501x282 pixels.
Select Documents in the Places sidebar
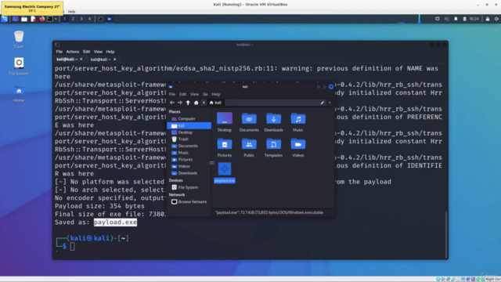pos(189,146)
